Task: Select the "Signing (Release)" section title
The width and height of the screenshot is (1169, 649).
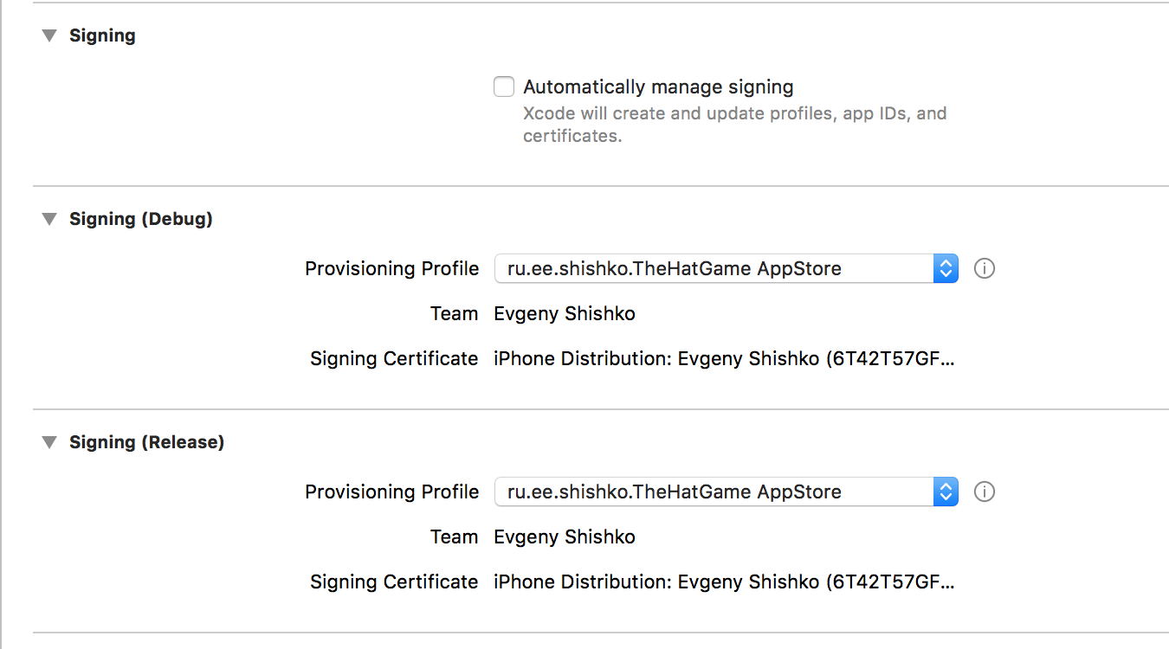Action: (146, 442)
